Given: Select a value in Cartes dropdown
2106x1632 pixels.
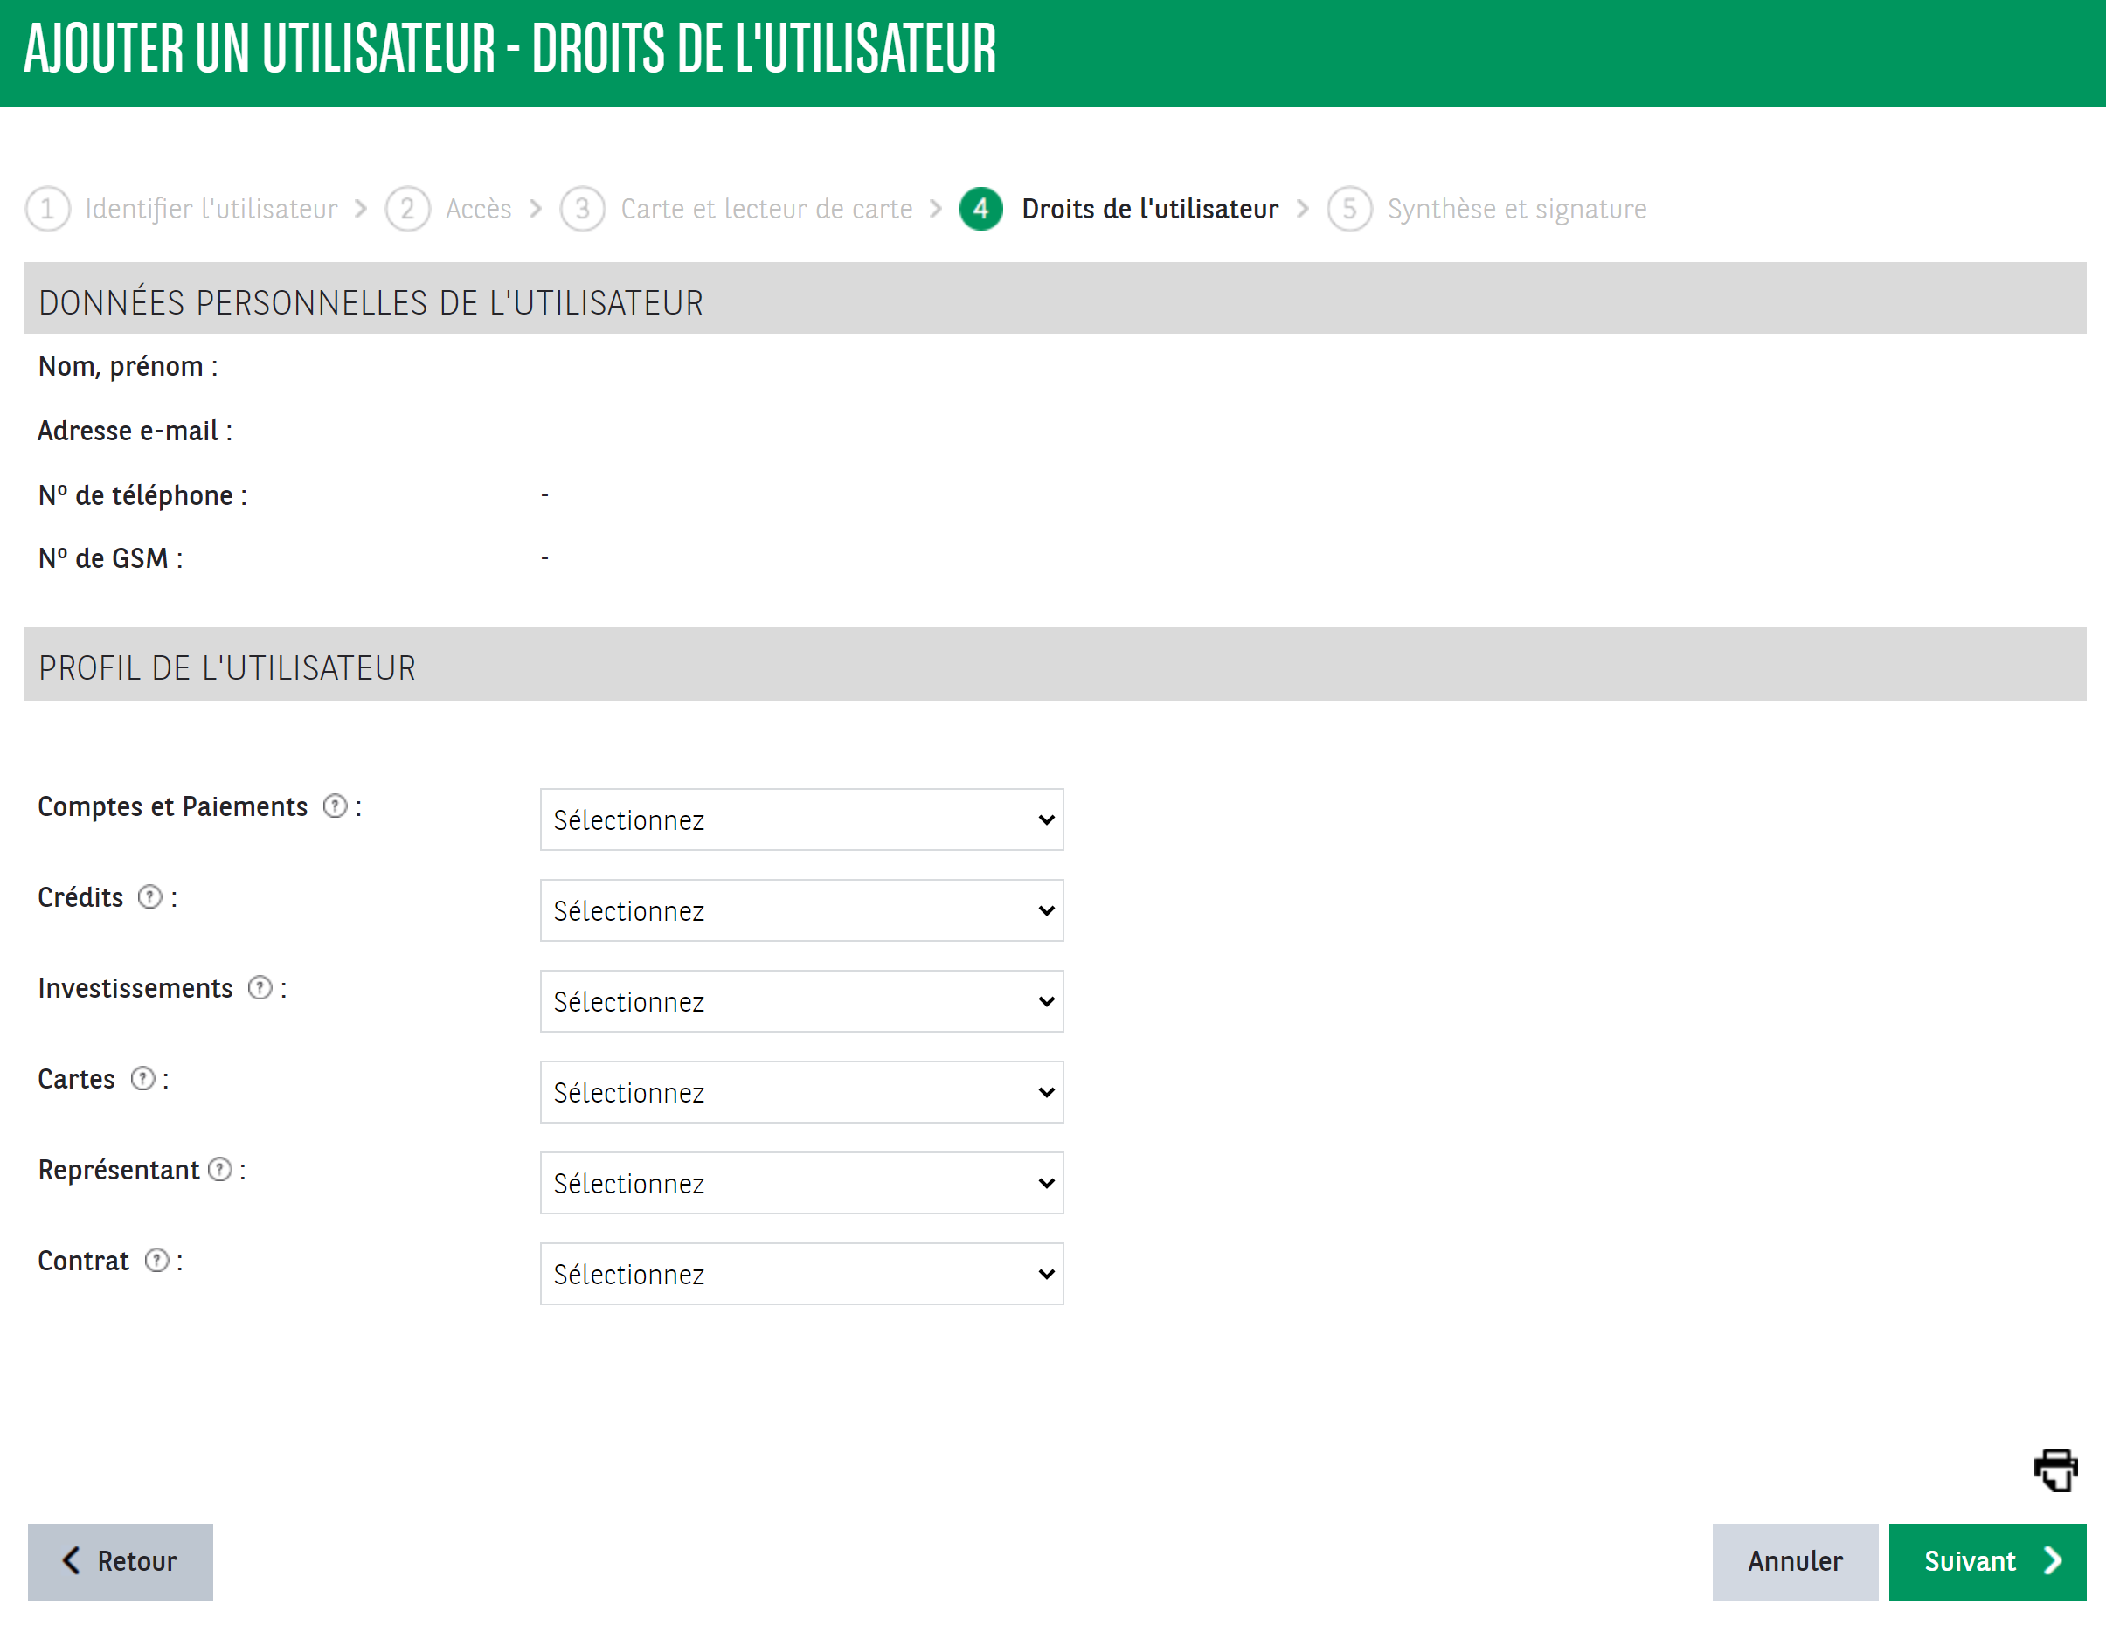Looking at the screenshot, I should (800, 1091).
